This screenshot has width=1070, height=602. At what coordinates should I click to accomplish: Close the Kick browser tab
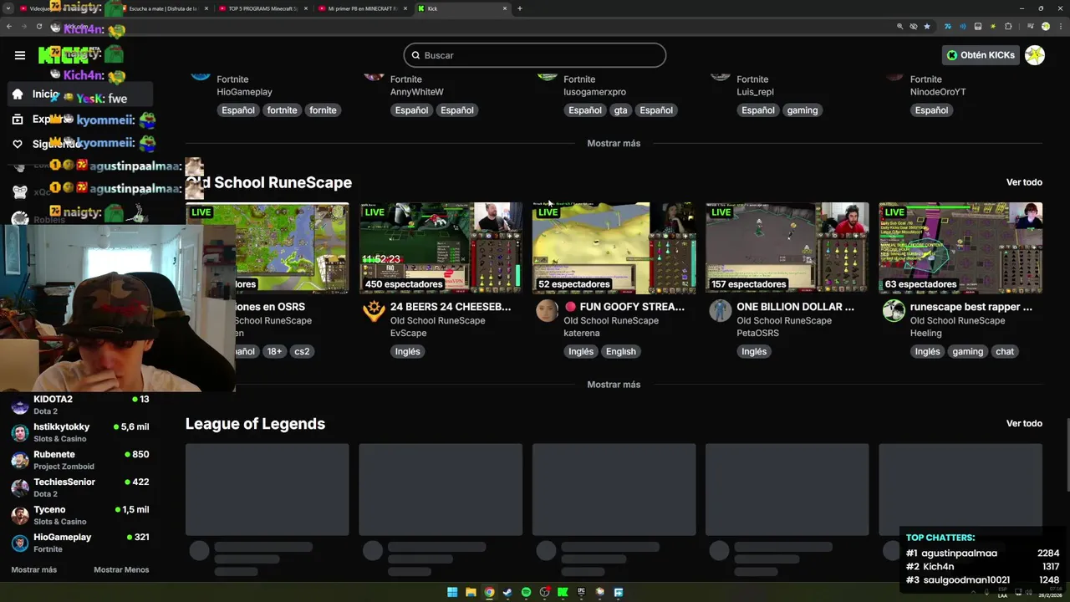505,8
